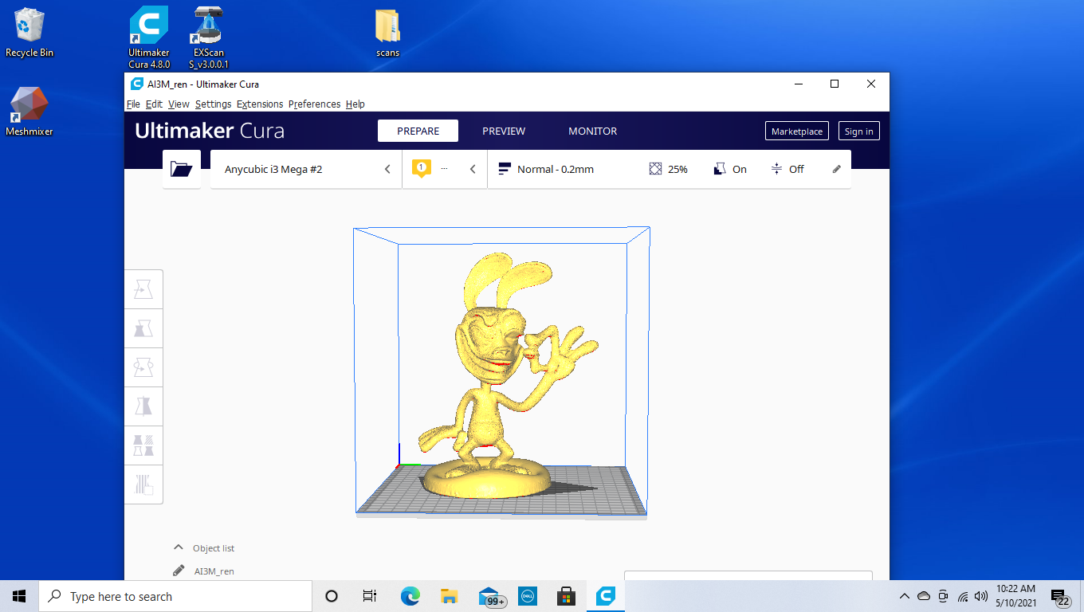The width and height of the screenshot is (1084, 612).
Task: Expand the material configuration chevron
Action: click(x=473, y=169)
